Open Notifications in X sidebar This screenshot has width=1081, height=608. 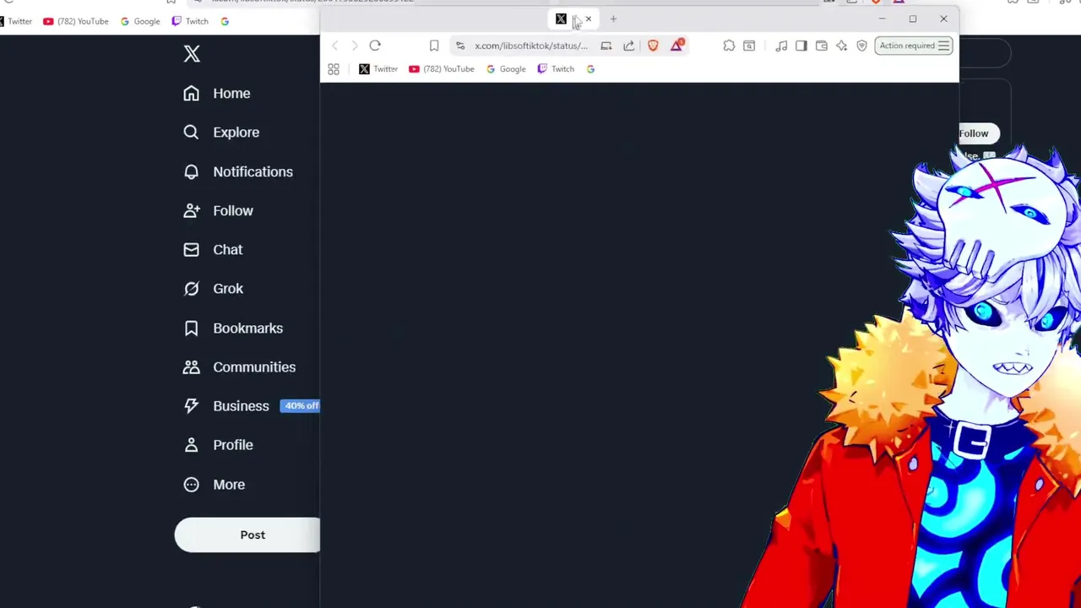(238, 171)
